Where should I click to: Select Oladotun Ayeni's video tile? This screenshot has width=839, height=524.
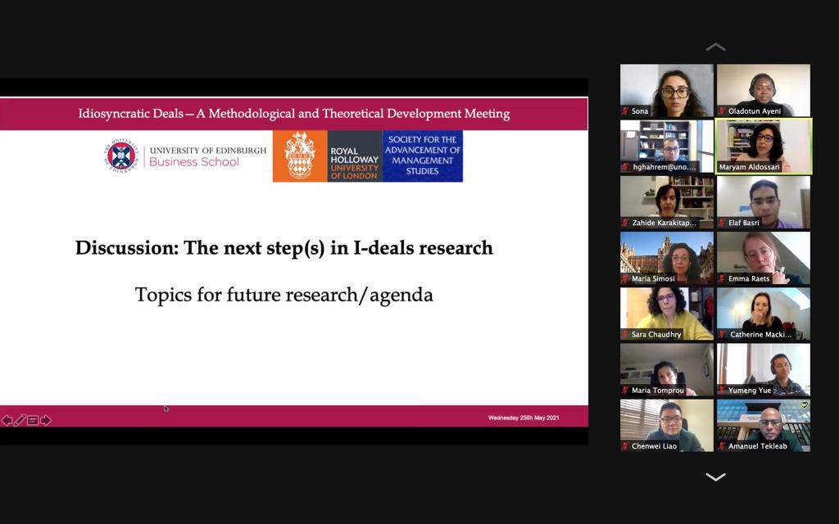[x=764, y=90]
